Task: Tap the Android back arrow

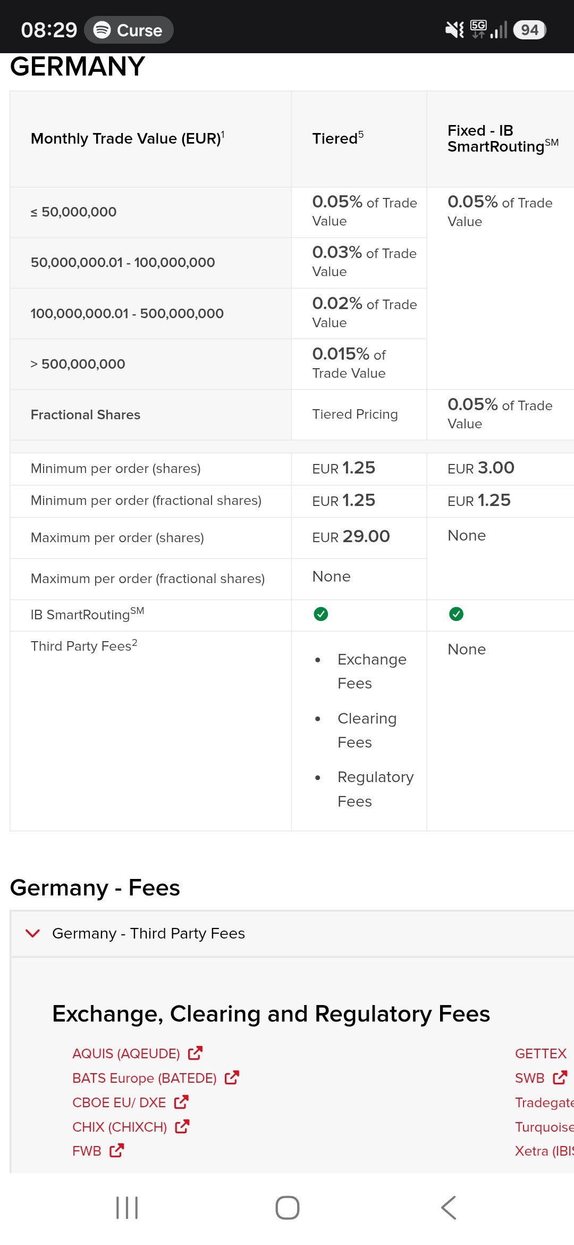Action: (449, 1208)
